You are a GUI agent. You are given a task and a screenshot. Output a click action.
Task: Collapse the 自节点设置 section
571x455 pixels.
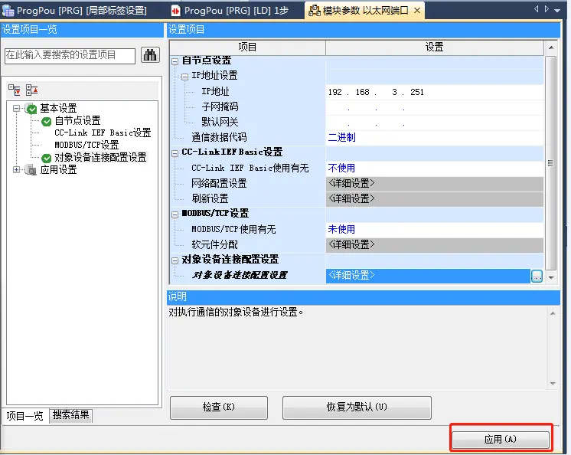[175, 61]
